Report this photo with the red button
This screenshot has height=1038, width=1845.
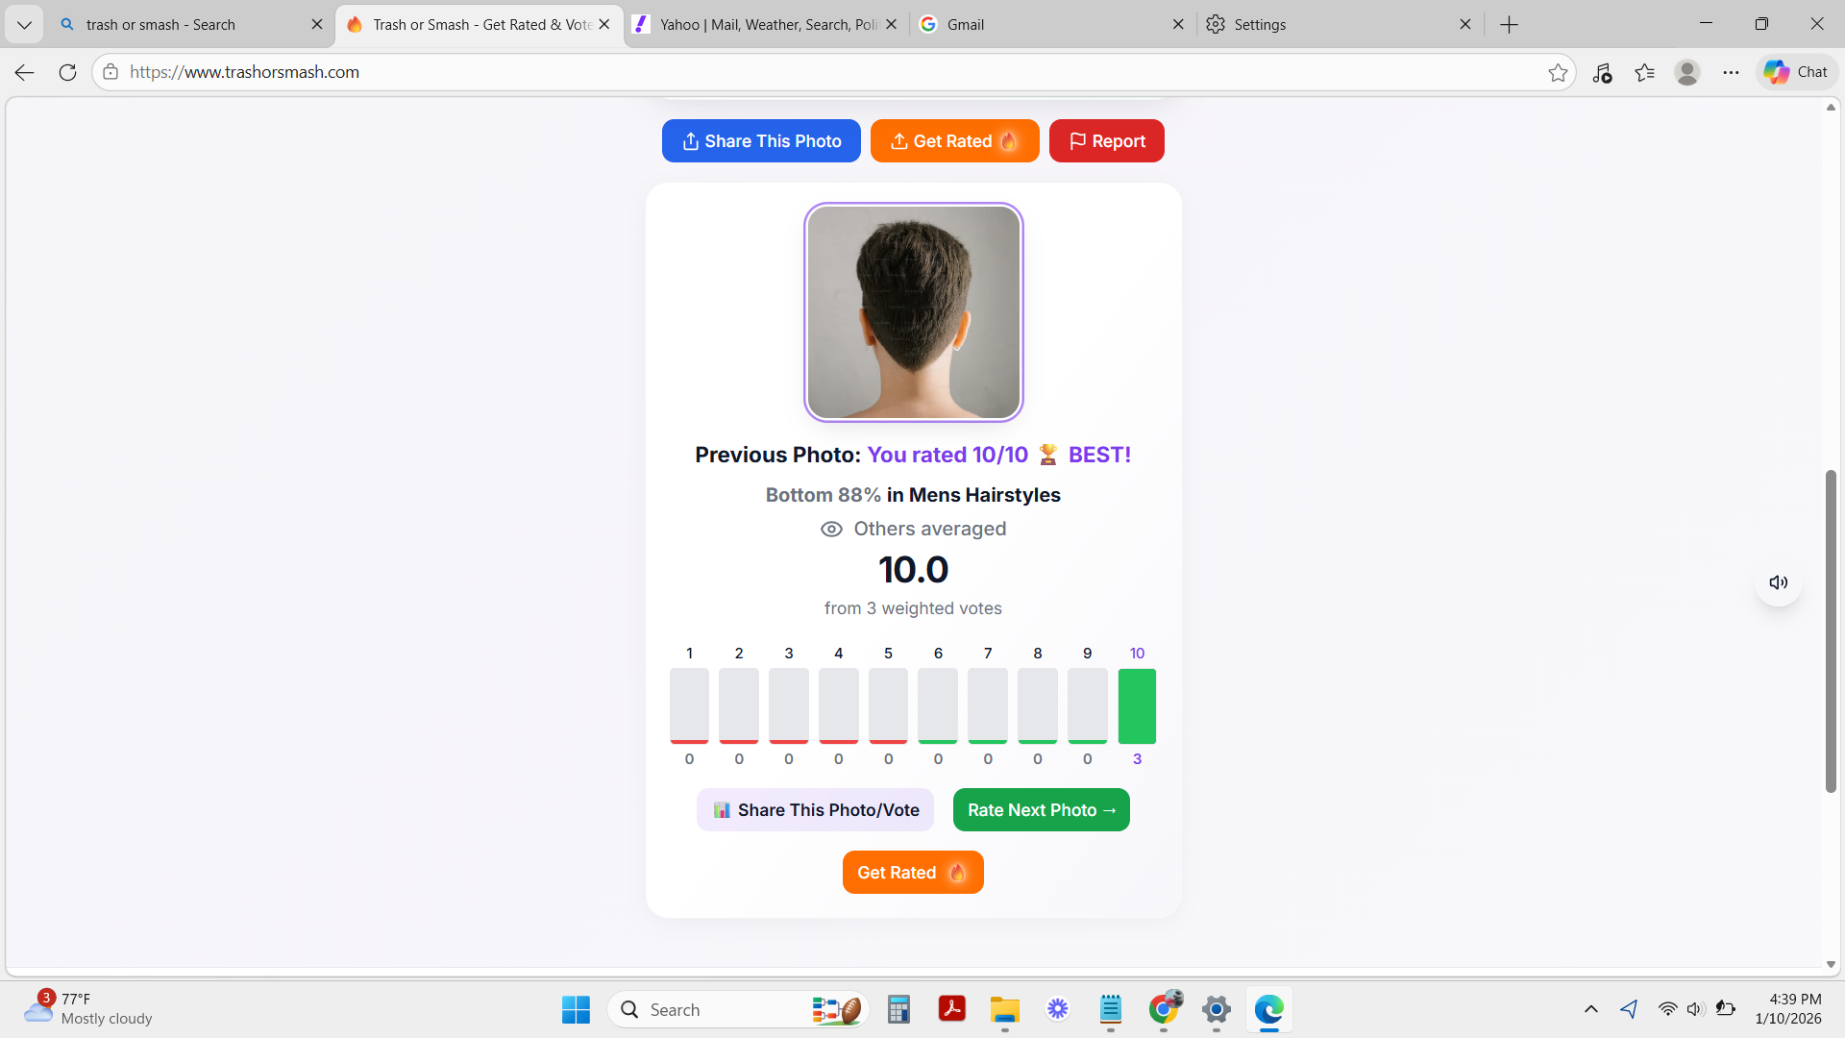point(1107,141)
